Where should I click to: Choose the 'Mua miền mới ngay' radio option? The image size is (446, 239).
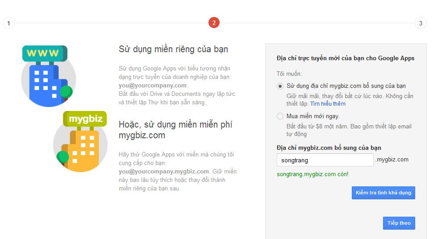tap(280, 116)
